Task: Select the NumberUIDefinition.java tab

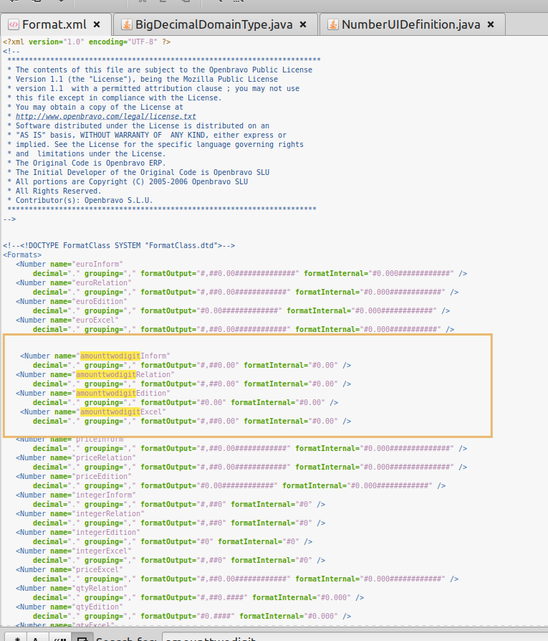Action: pyautogui.click(x=410, y=24)
